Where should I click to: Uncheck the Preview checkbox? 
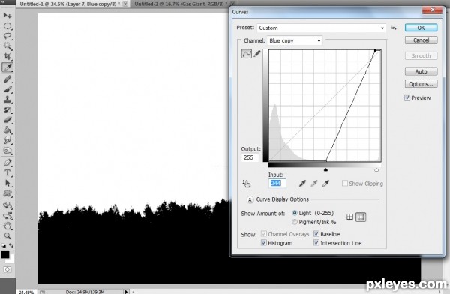407,97
